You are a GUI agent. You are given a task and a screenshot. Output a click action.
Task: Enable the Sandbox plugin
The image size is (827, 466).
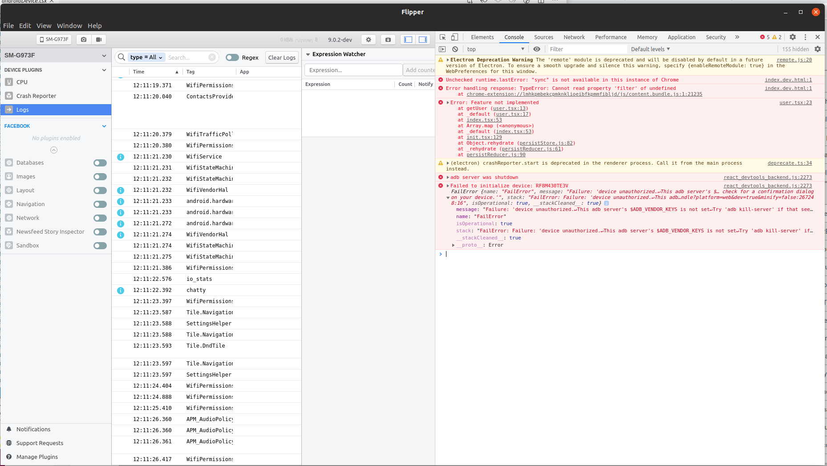click(x=100, y=245)
